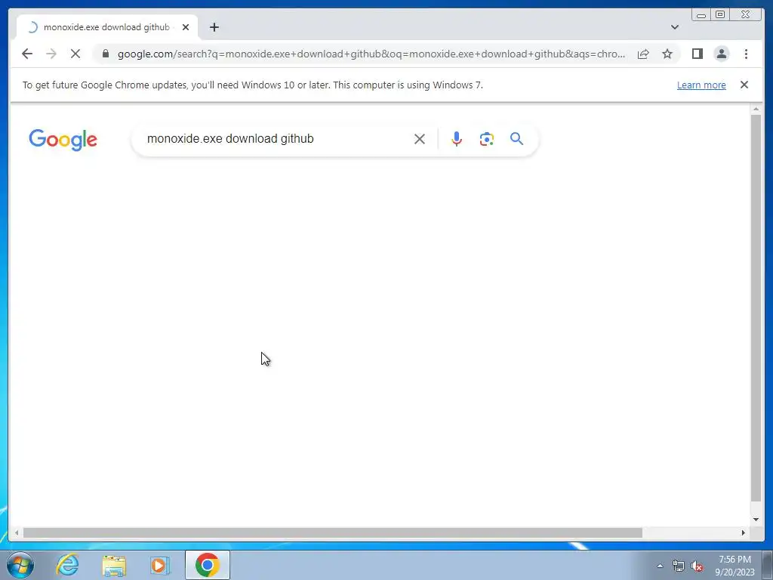
Task: Click the vertical scrollbar thumb
Action: [x=756, y=308]
